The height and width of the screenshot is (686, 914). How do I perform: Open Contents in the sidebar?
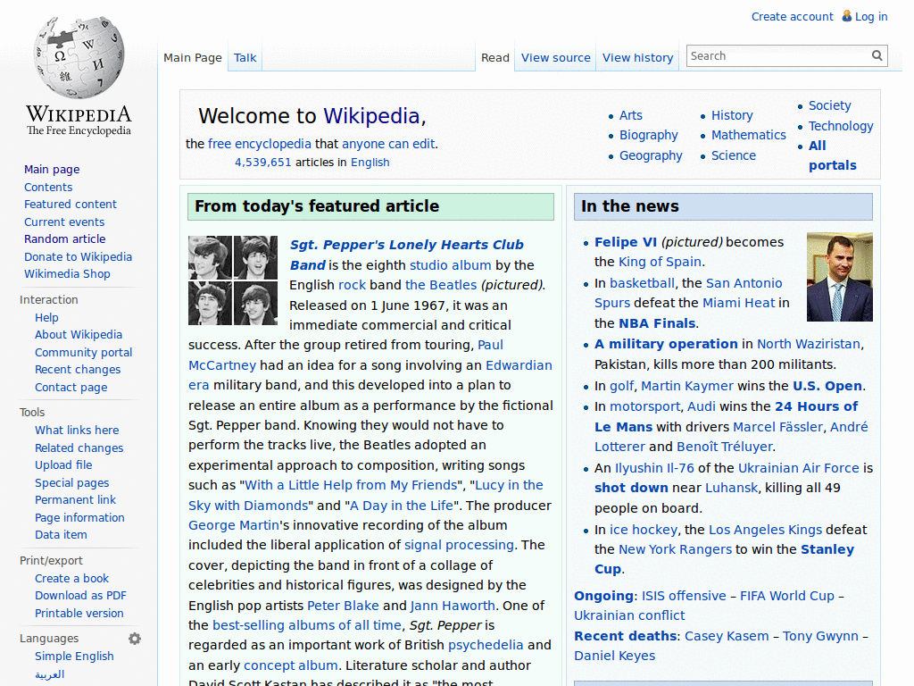click(48, 188)
